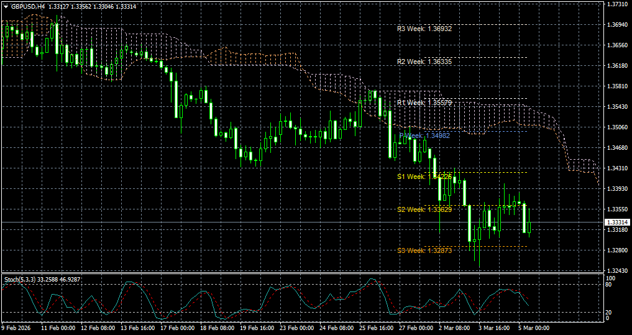Click the GBPUSD,H4 symbol title

[x=28, y=6]
